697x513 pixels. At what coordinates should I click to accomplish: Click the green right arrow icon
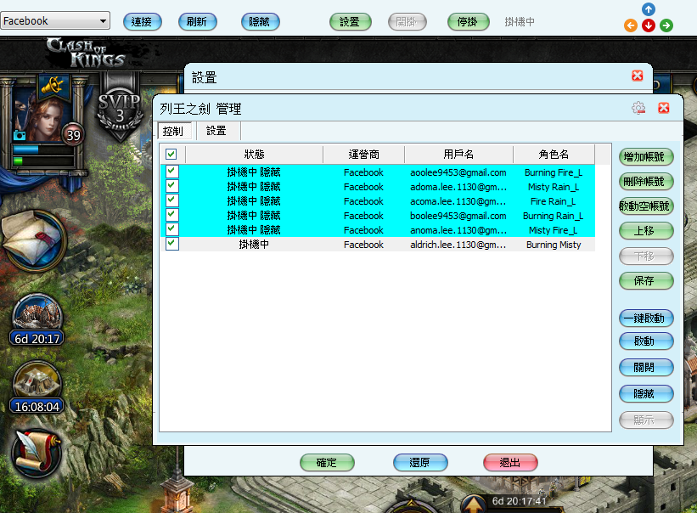(666, 25)
